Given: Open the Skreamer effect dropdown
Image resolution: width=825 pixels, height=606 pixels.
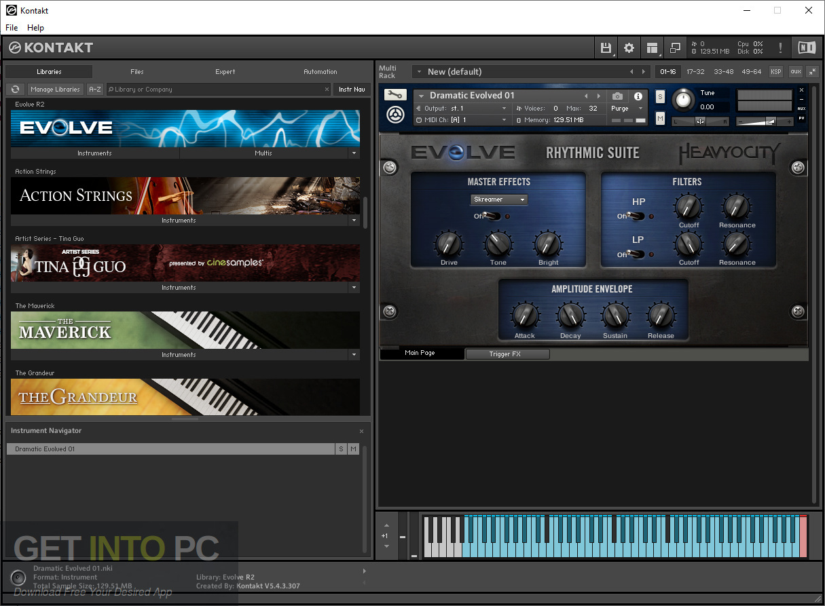Looking at the screenshot, I should [x=499, y=200].
